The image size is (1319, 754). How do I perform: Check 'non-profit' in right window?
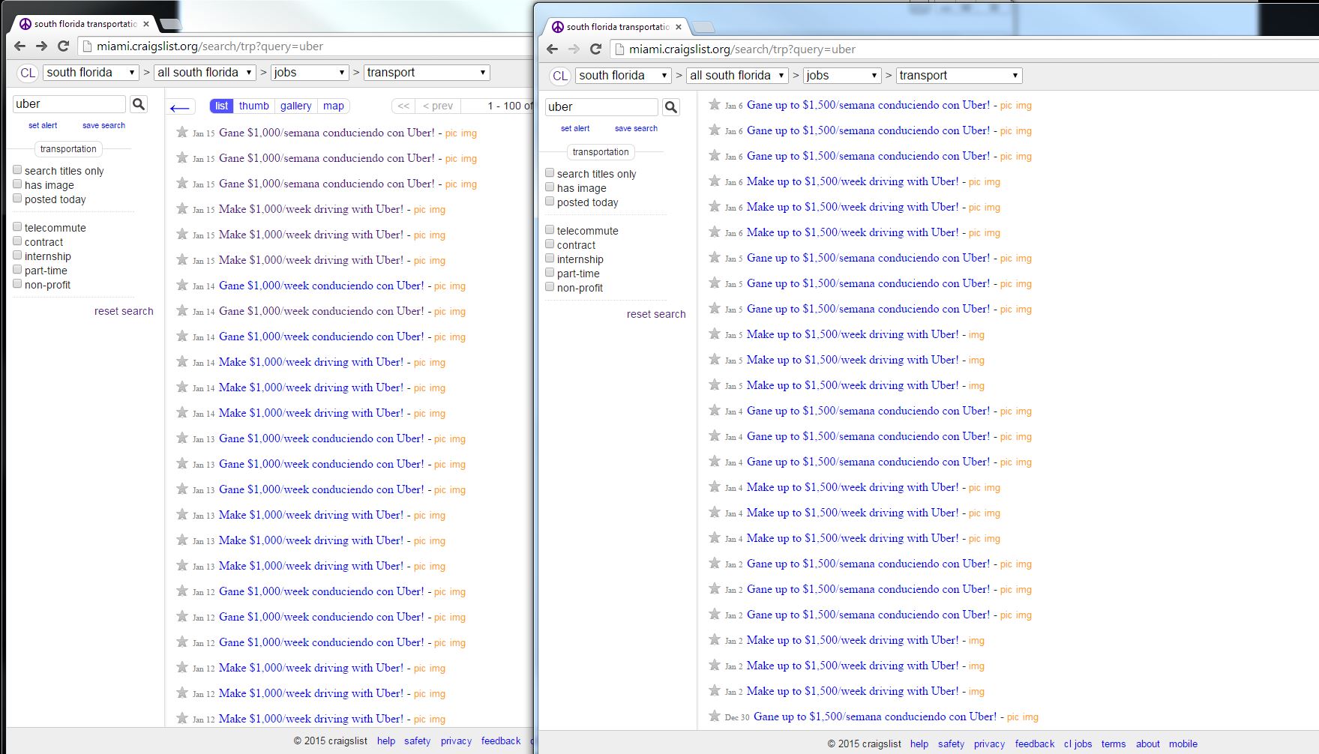coord(550,287)
